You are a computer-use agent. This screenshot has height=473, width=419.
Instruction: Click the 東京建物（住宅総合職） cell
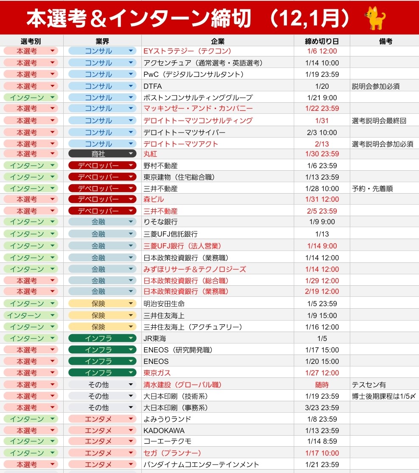click(218, 177)
